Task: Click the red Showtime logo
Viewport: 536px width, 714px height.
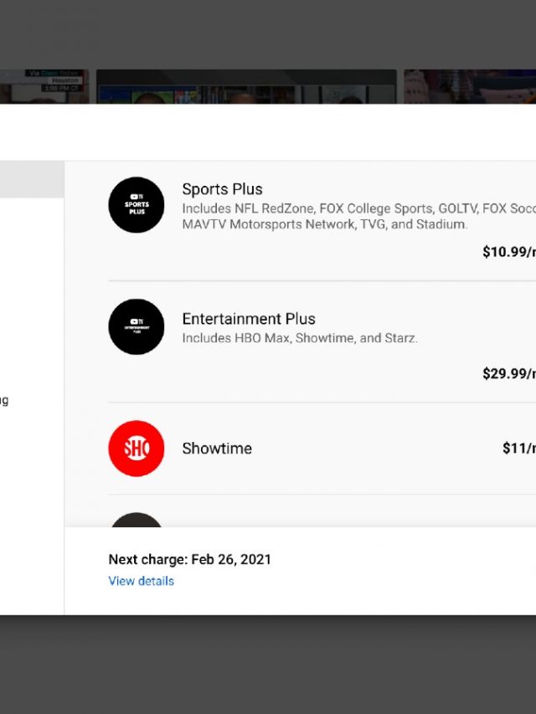Action: click(137, 448)
